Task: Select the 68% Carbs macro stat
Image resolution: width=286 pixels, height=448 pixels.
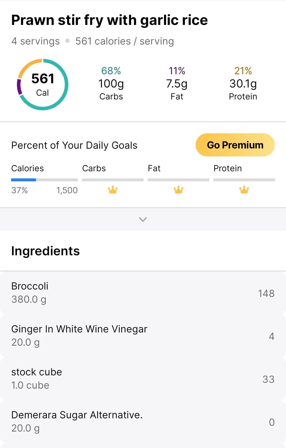Action: pos(111,84)
